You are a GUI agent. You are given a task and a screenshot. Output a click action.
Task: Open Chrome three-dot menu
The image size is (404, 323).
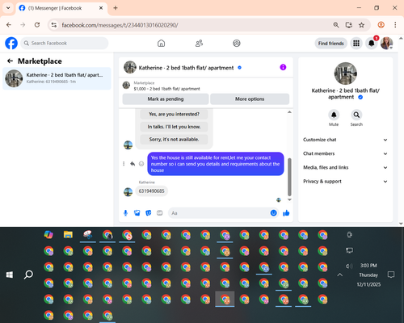[395, 25]
